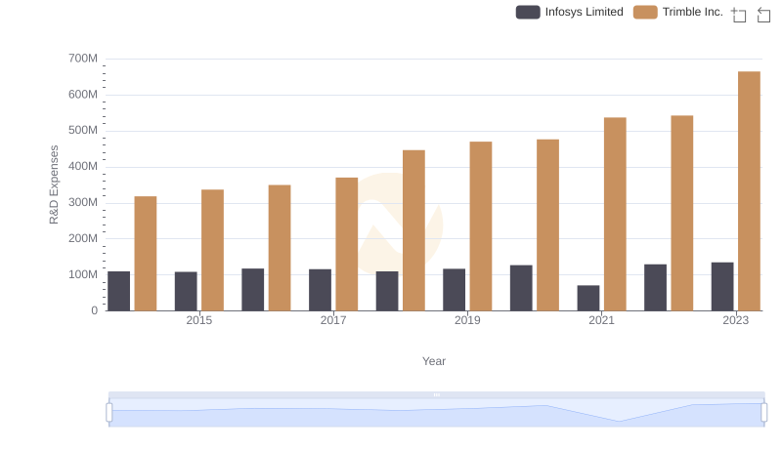This screenshot has height=450, width=782.
Task: Click the 600M y-axis label
Action: 83,95
